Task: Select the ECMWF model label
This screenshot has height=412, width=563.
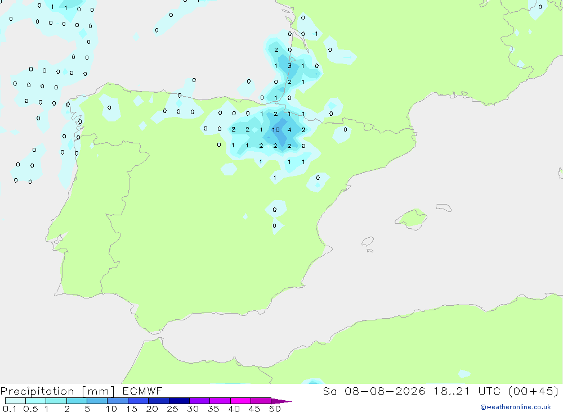Action: [x=142, y=391]
